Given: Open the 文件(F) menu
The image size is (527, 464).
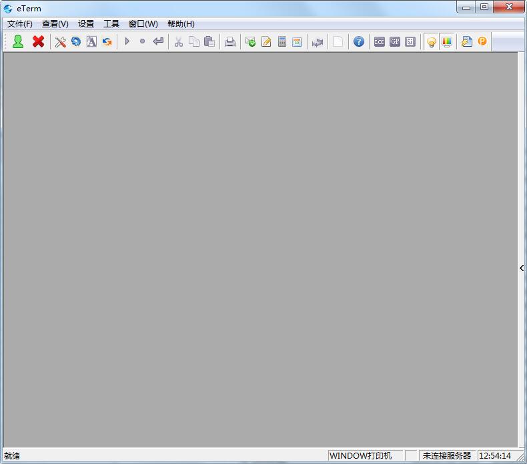Looking at the screenshot, I should 20,24.
